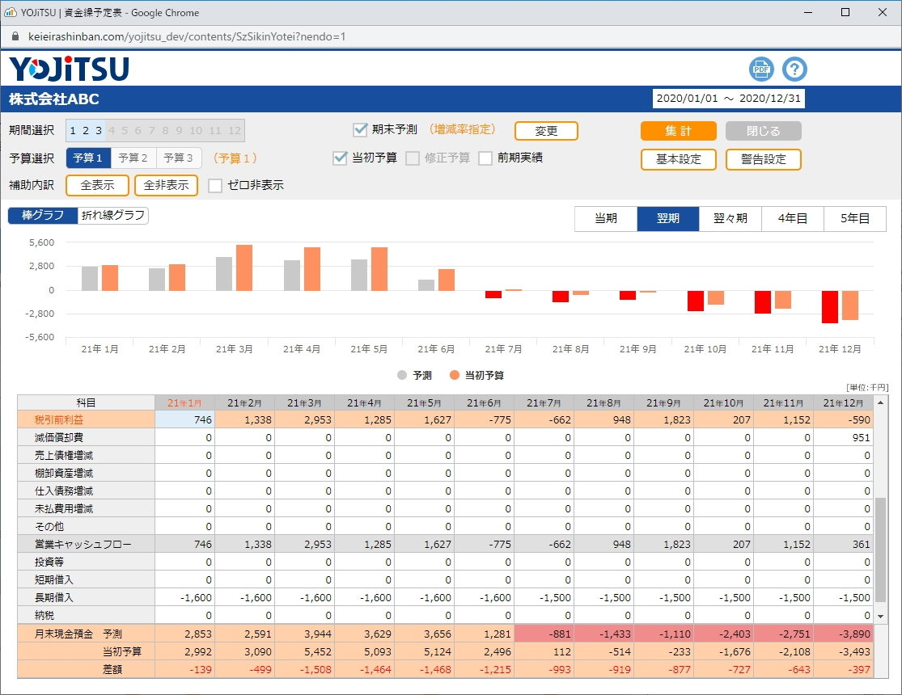Viewport: 902px width, 695px height.
Task: Click the 全非表示 button
Action: pos(166,186)
